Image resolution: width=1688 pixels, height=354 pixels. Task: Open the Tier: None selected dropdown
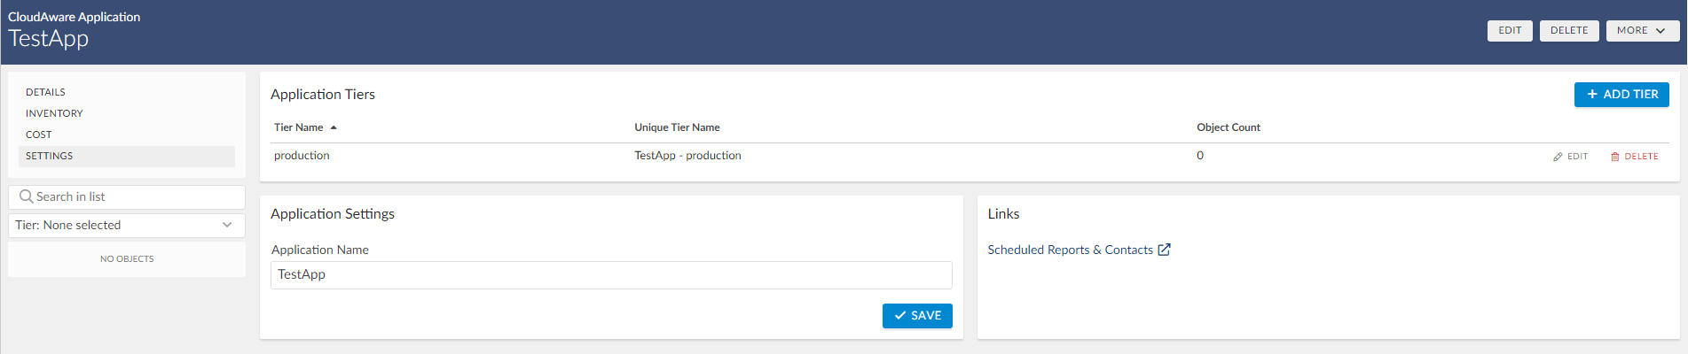click(127, 225)
